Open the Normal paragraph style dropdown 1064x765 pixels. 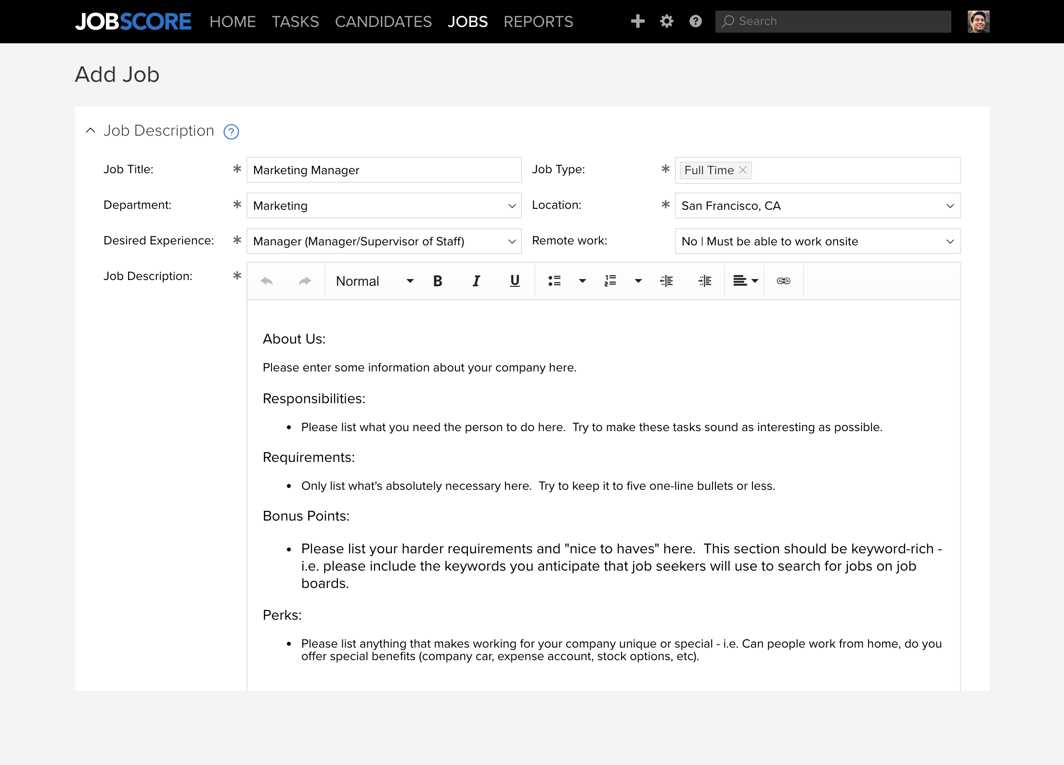click(375, 281)
